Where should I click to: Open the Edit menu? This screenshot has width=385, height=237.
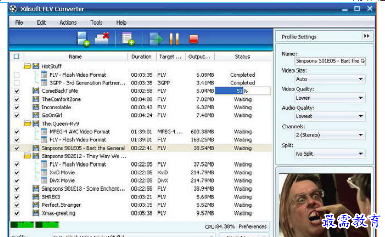(x=41, y=22)
